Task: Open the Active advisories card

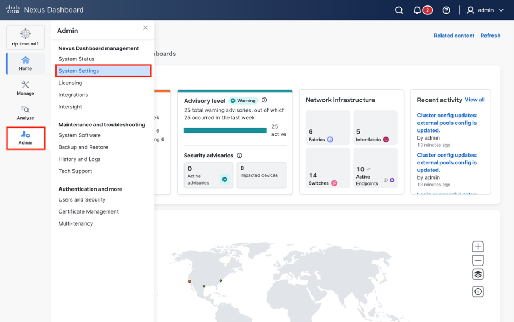Action: pyautogui.click(x=209, y=175)
